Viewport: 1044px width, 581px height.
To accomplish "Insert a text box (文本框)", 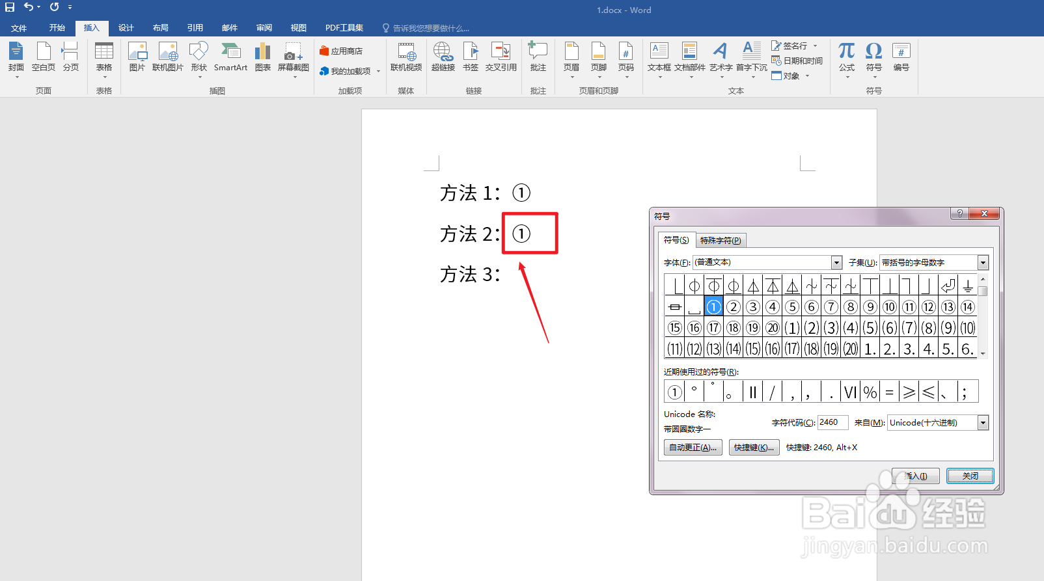I will [x=659, y=60].
